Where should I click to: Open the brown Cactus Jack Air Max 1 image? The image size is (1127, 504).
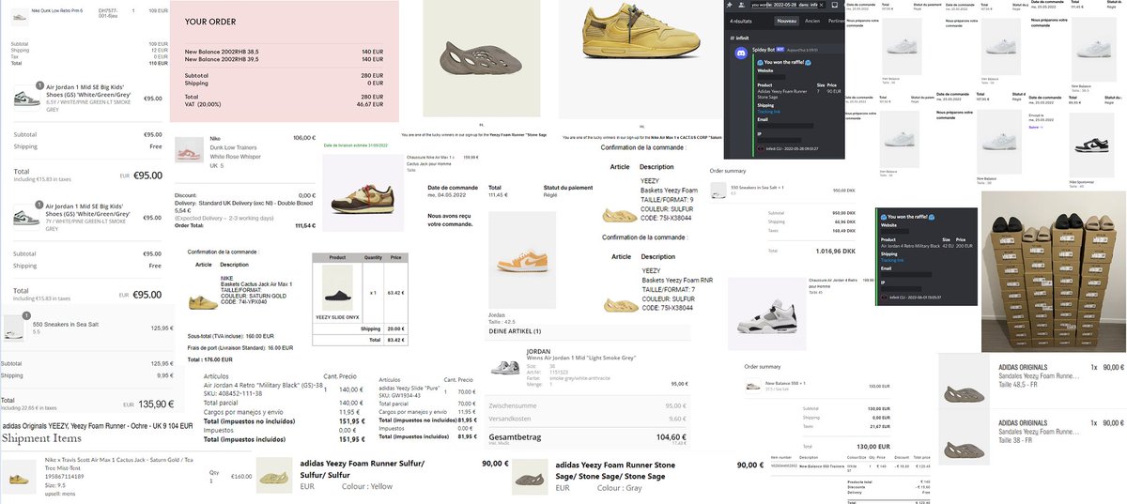point(363,192)
